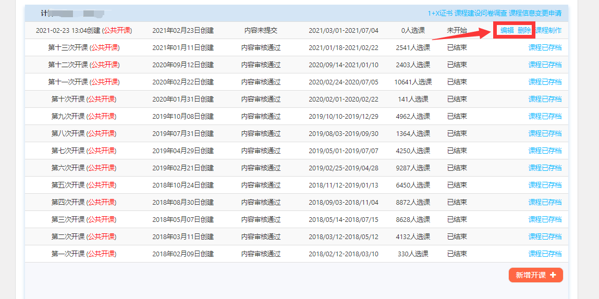Click the 8872人选课 enrollment cell
This screenshot has width=599, height=299.
413,203
